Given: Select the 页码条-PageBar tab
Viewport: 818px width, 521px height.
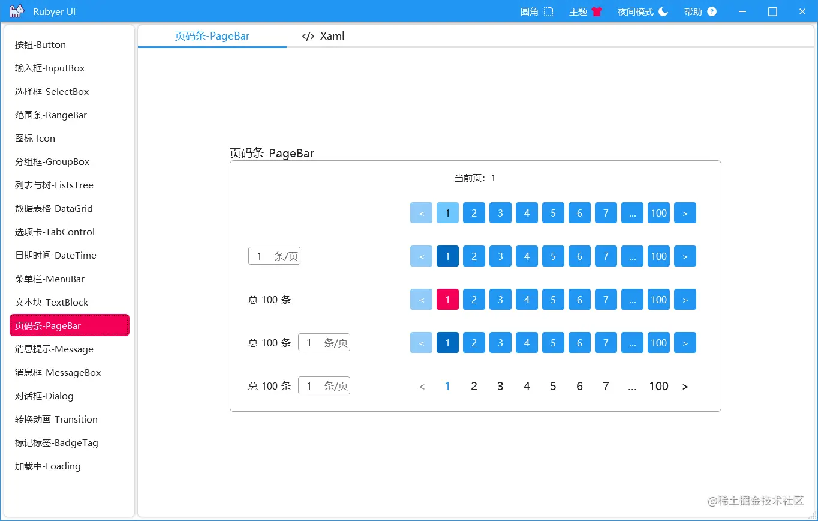Looking at the screenshot, I should click(212, 35).
